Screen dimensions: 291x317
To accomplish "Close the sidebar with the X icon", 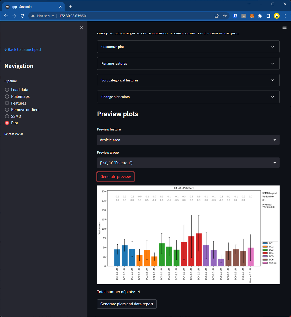I will (81, 27).
